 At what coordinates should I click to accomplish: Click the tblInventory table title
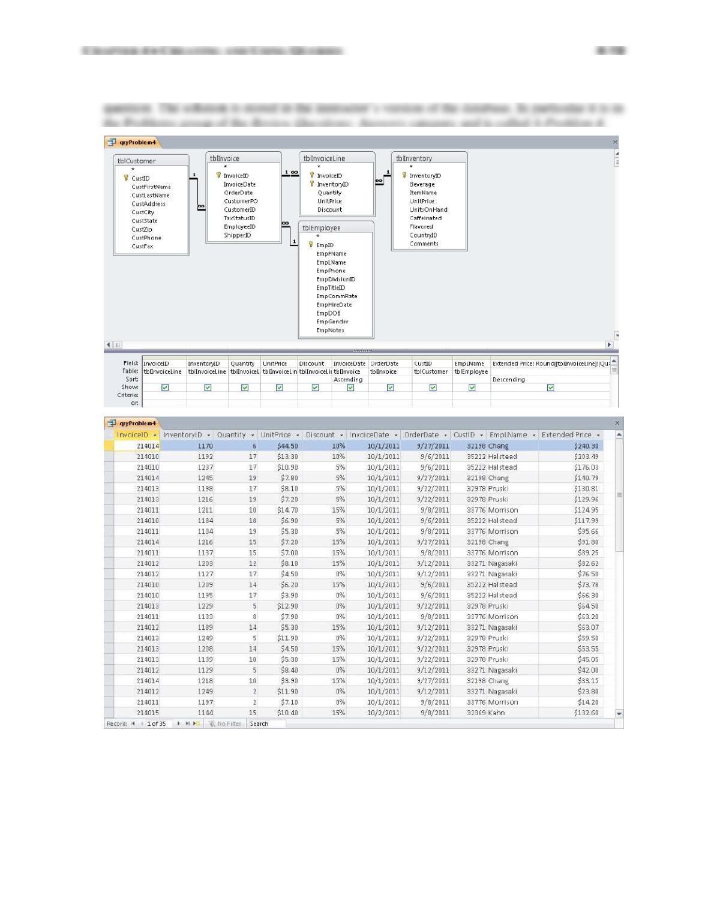[x=414, y=158]
